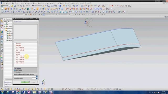The width and height of the screenshot is (168, 94).
Task: Select the Rectangle tool in the bottom toolbar
Action: pyautogui.click(x=79, y=89)
